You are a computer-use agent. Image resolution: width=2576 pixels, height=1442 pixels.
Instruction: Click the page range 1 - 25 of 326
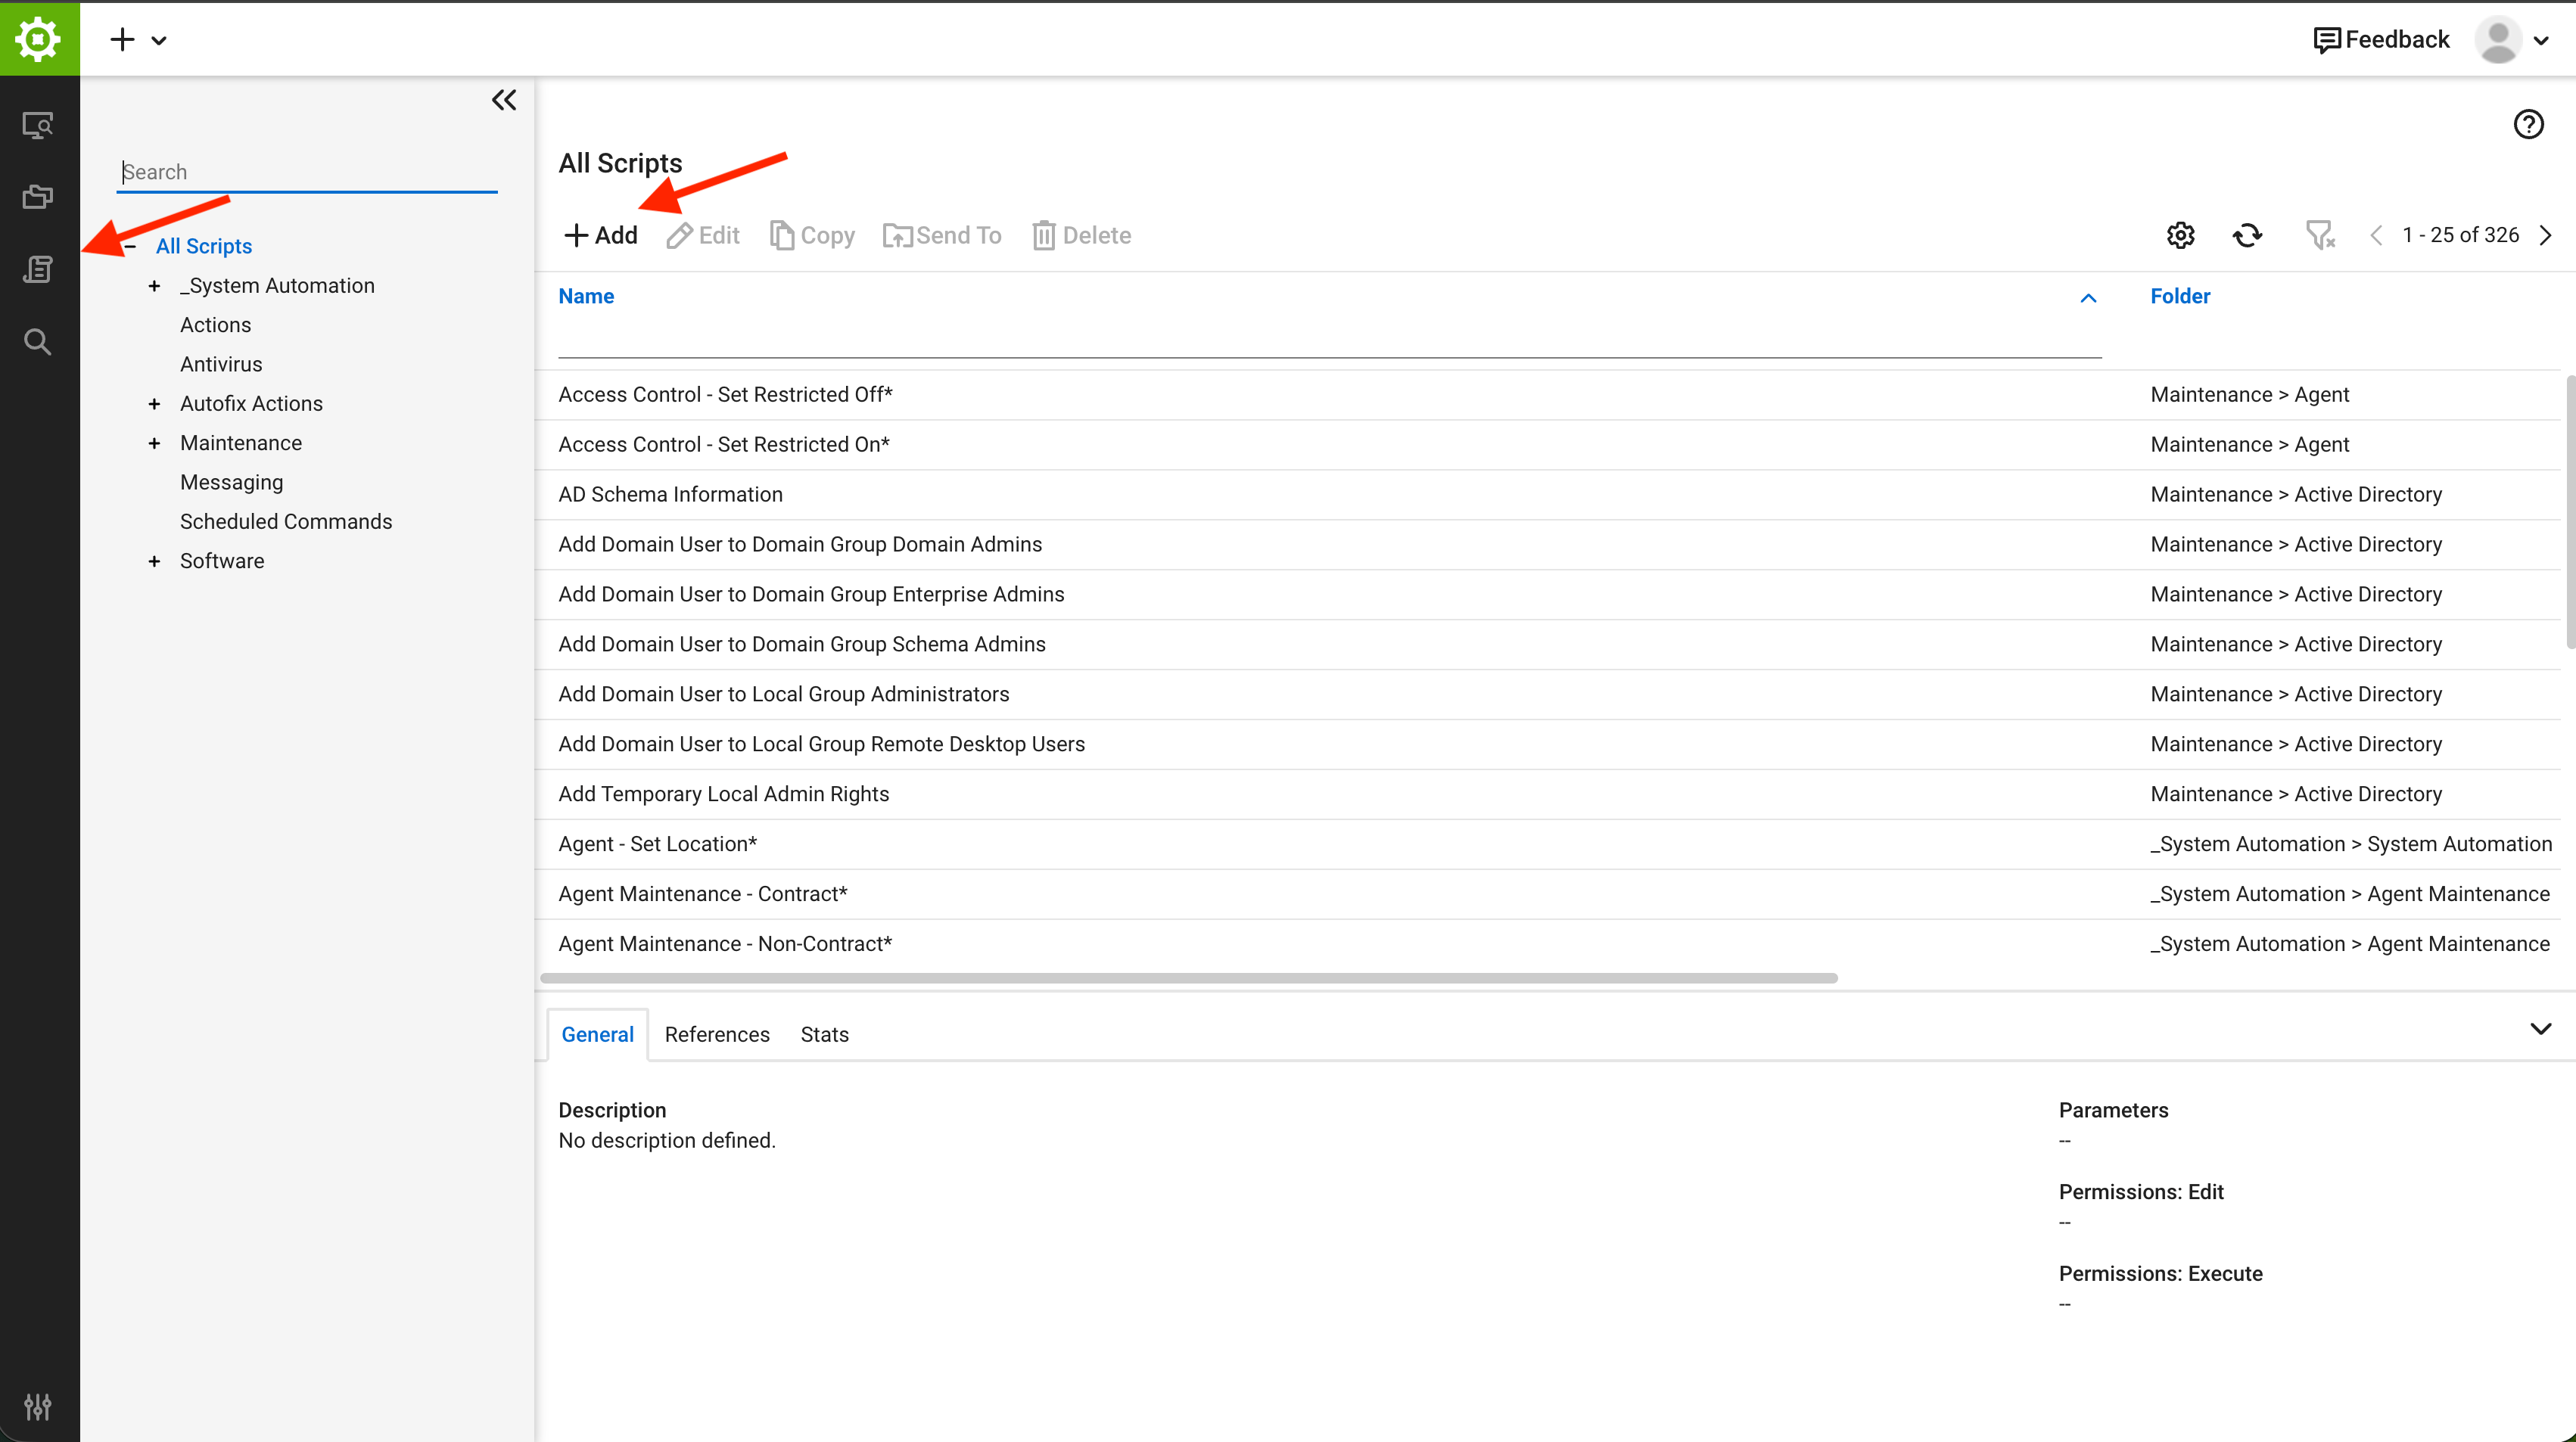tap(2461, 235)
